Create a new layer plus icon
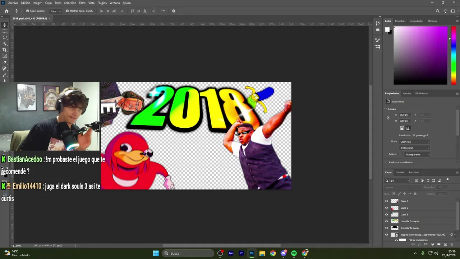This screenshot has width=460, height=259. click(x=445, y=244)
